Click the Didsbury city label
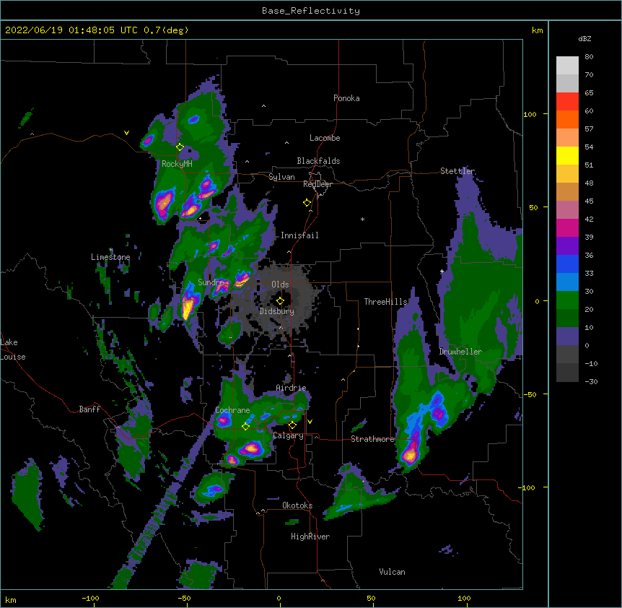 [x=277, y=311]
